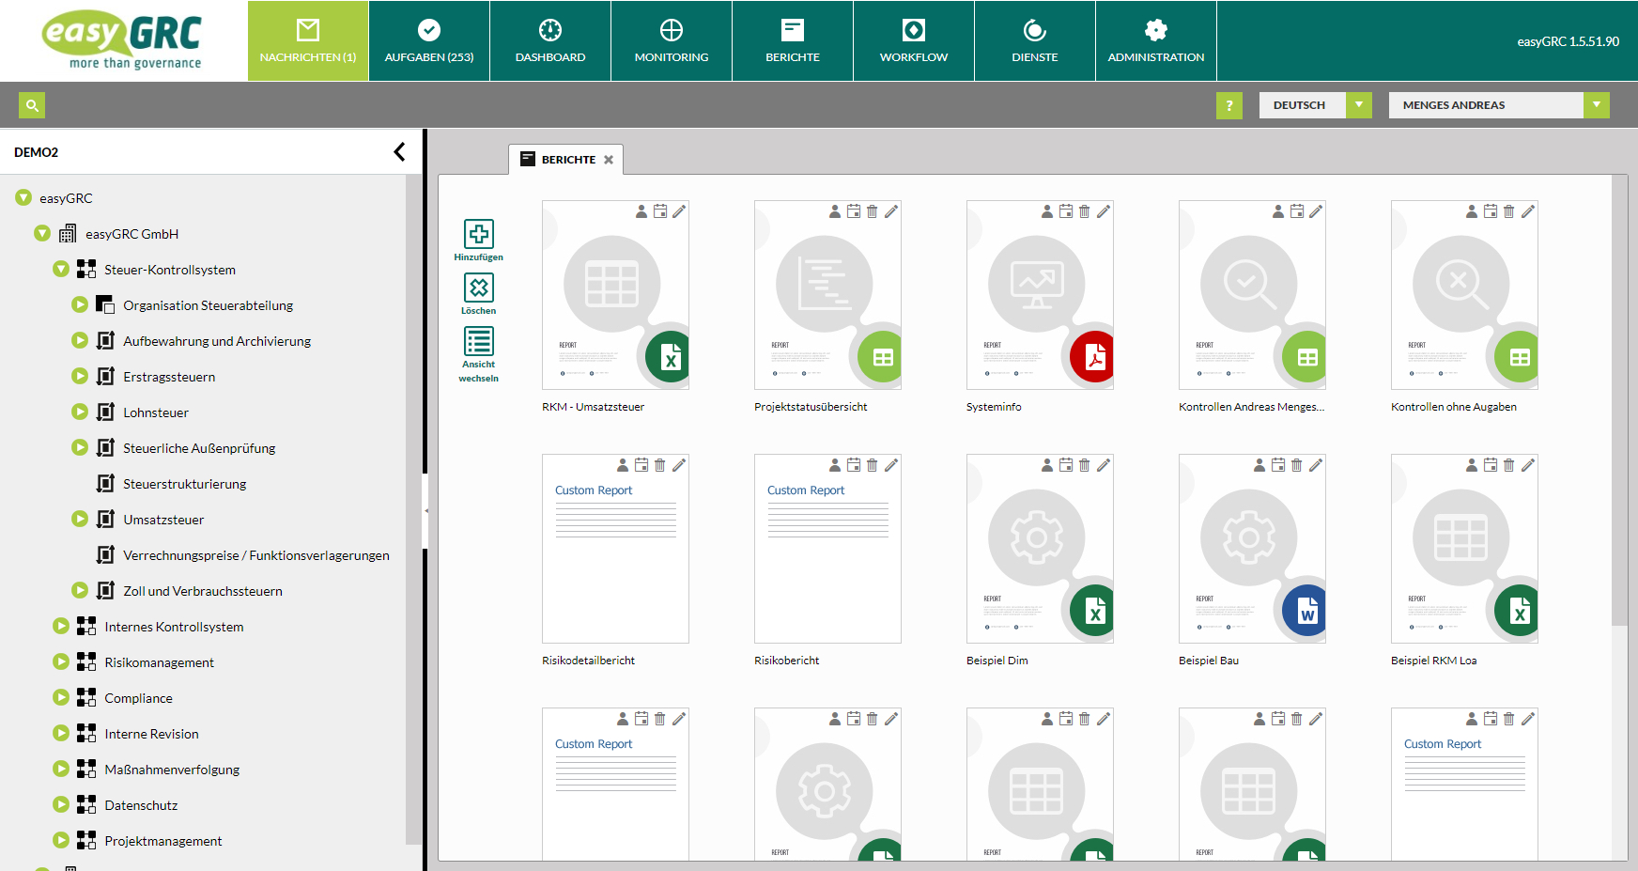Screen dimensions: 1638x871
Task: Open the schedule calendar icon for Systeminfo report
Action: coord(1066,211)
